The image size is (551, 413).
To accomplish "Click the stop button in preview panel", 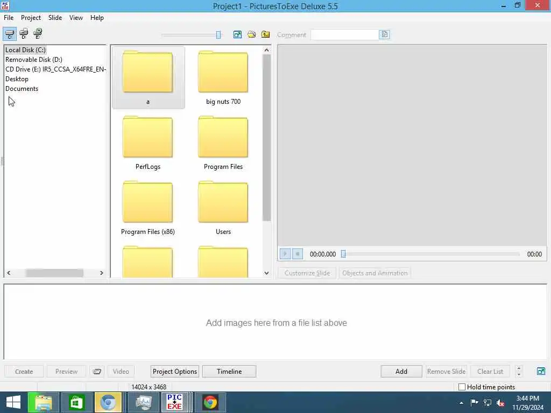I will click(297, 254).
